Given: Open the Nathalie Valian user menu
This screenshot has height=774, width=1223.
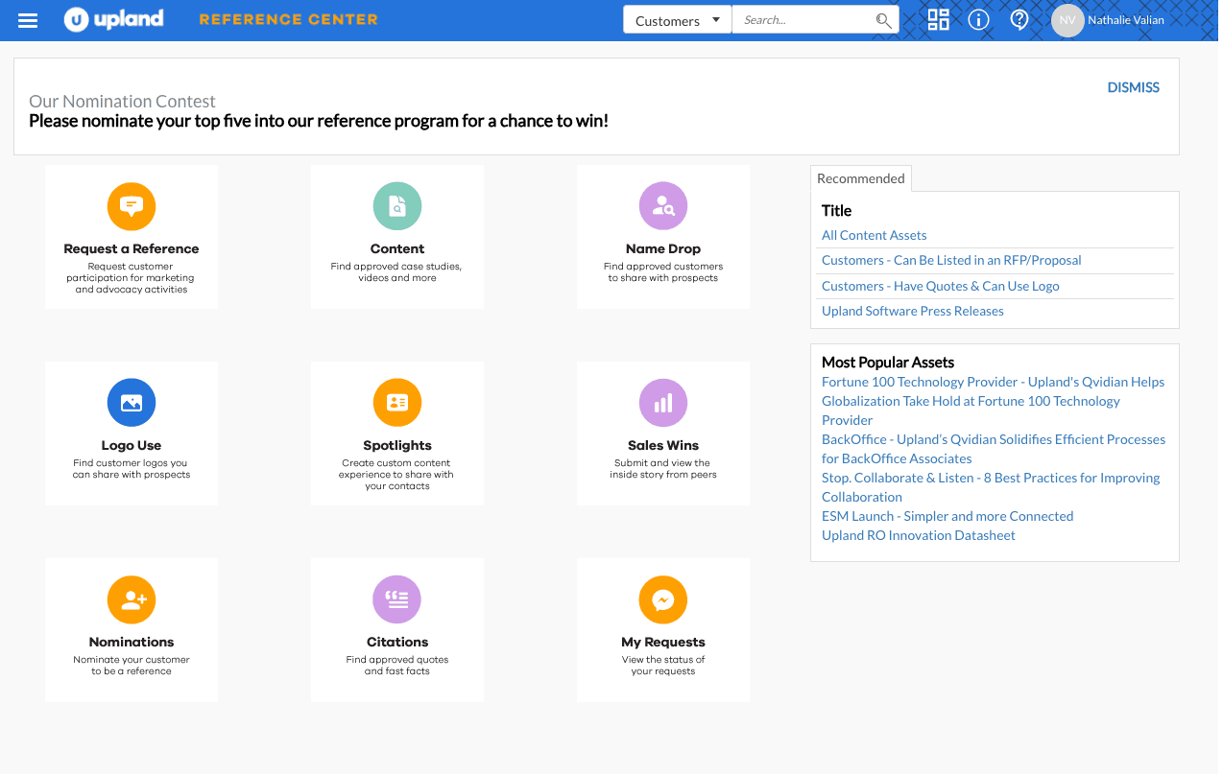Looking at the screenshot, I should 1110,20.
